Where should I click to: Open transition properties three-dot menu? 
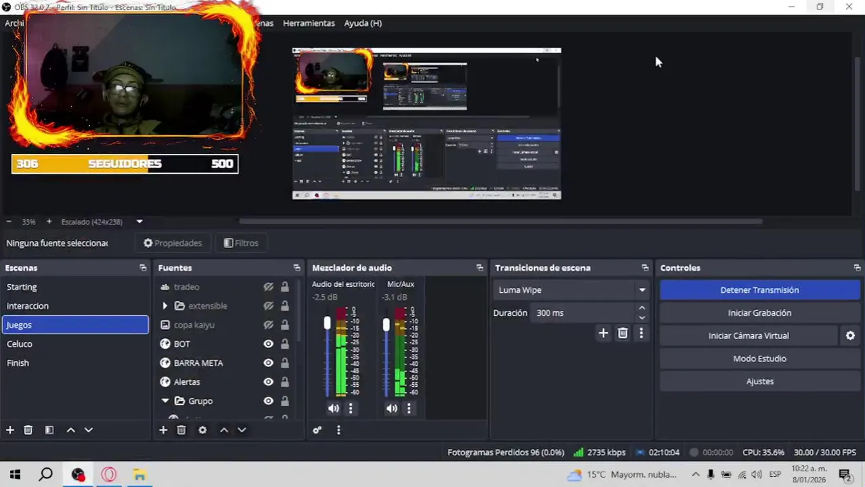[641, 333]
